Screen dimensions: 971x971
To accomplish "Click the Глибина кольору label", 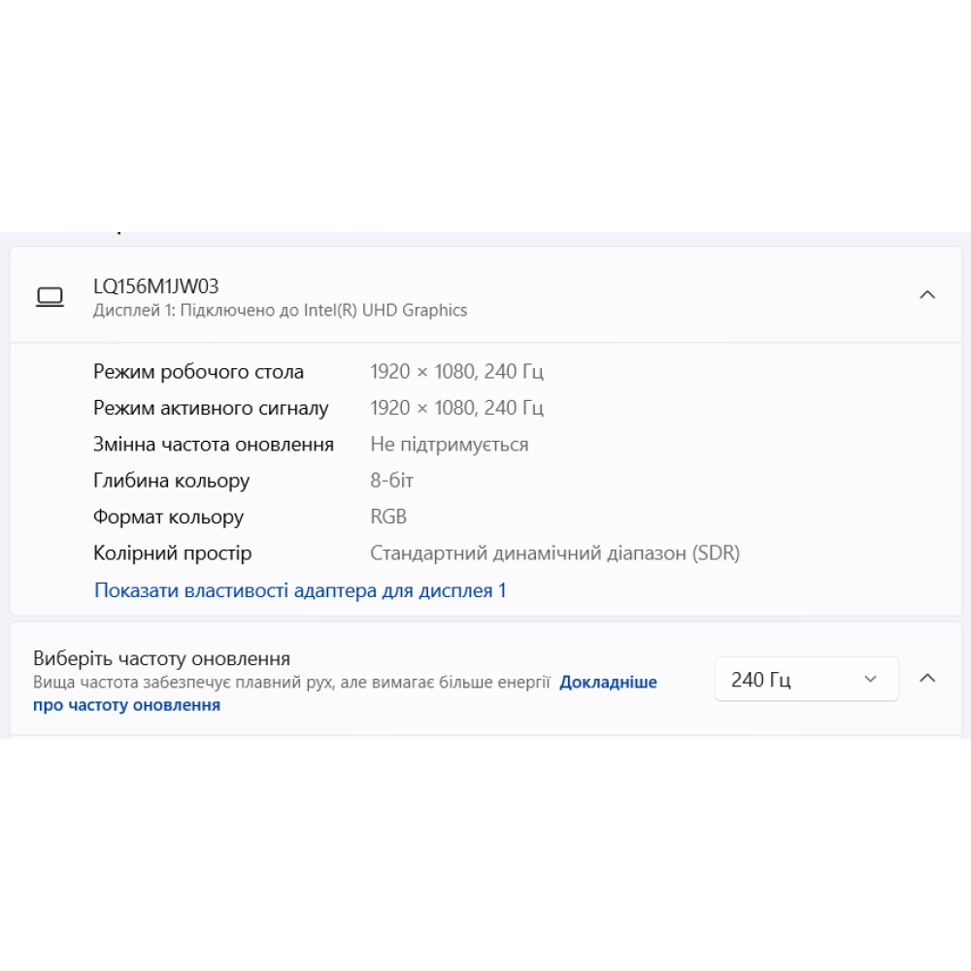I will 171,481.
